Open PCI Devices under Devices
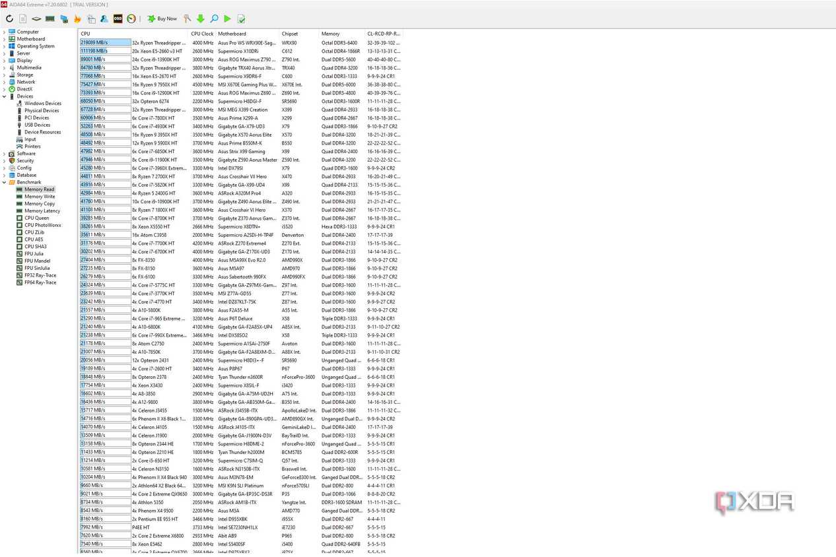Image resolution: width=836 pixels, height=557 pixels. tap(37, 117)
